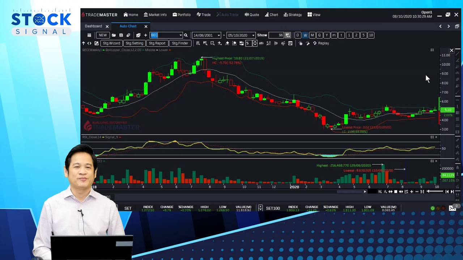The height and width of the screenshot is (260, 463).
Task: Fast-forward the chart replay
Action: 401,192
